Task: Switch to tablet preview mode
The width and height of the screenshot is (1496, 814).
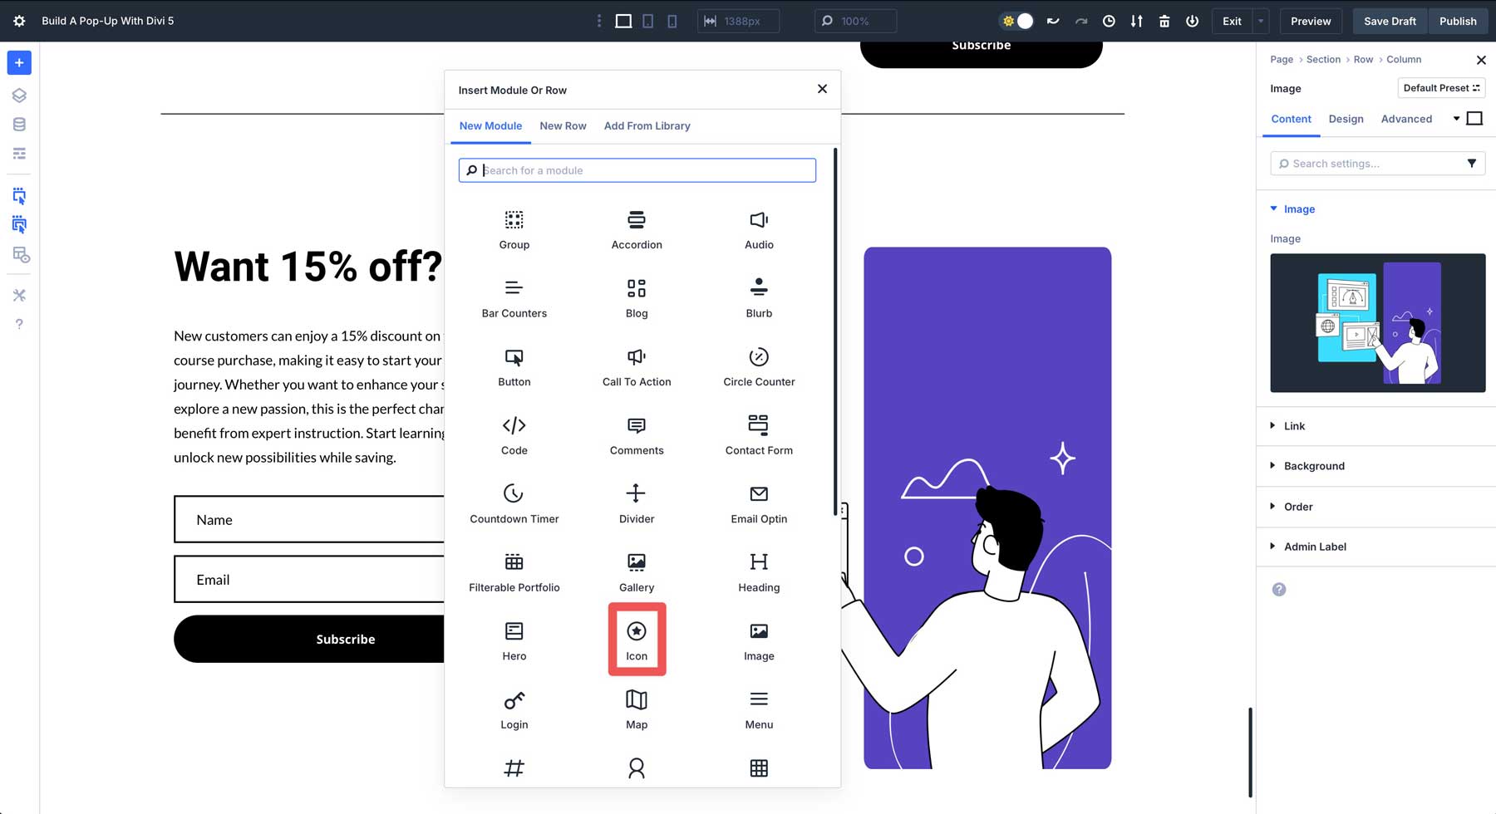Action: (647, 21)
